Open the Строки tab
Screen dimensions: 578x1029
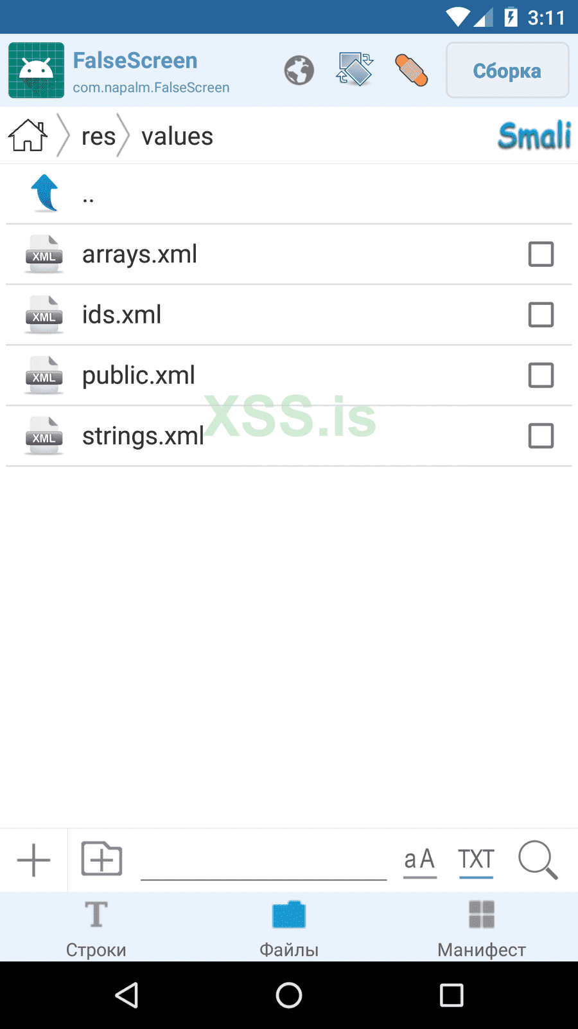(x=96, y=927)
